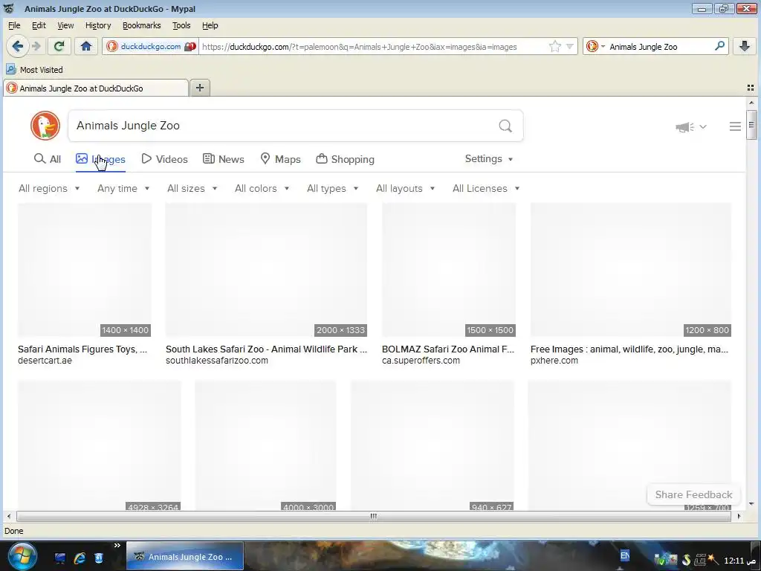Click the browser URL address field
Screen dimensions: 761x571
click(x=373, y=47)
